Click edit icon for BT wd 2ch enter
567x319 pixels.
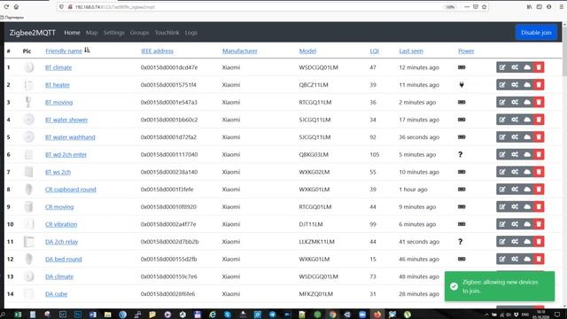[x=502, y=154]
